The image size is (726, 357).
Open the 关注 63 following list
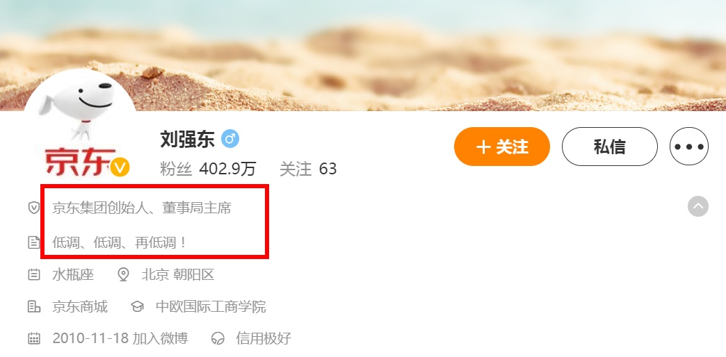(x=308, y=169)
